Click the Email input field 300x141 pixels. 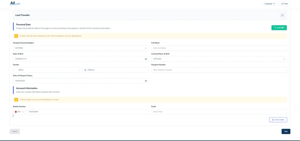pyautogui.click(x=219, y=112)
